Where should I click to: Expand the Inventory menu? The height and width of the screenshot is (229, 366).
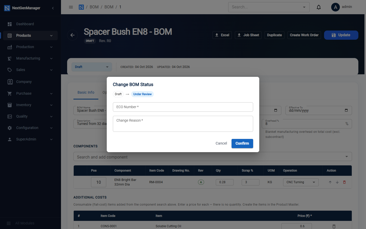(x=30, y=105)
